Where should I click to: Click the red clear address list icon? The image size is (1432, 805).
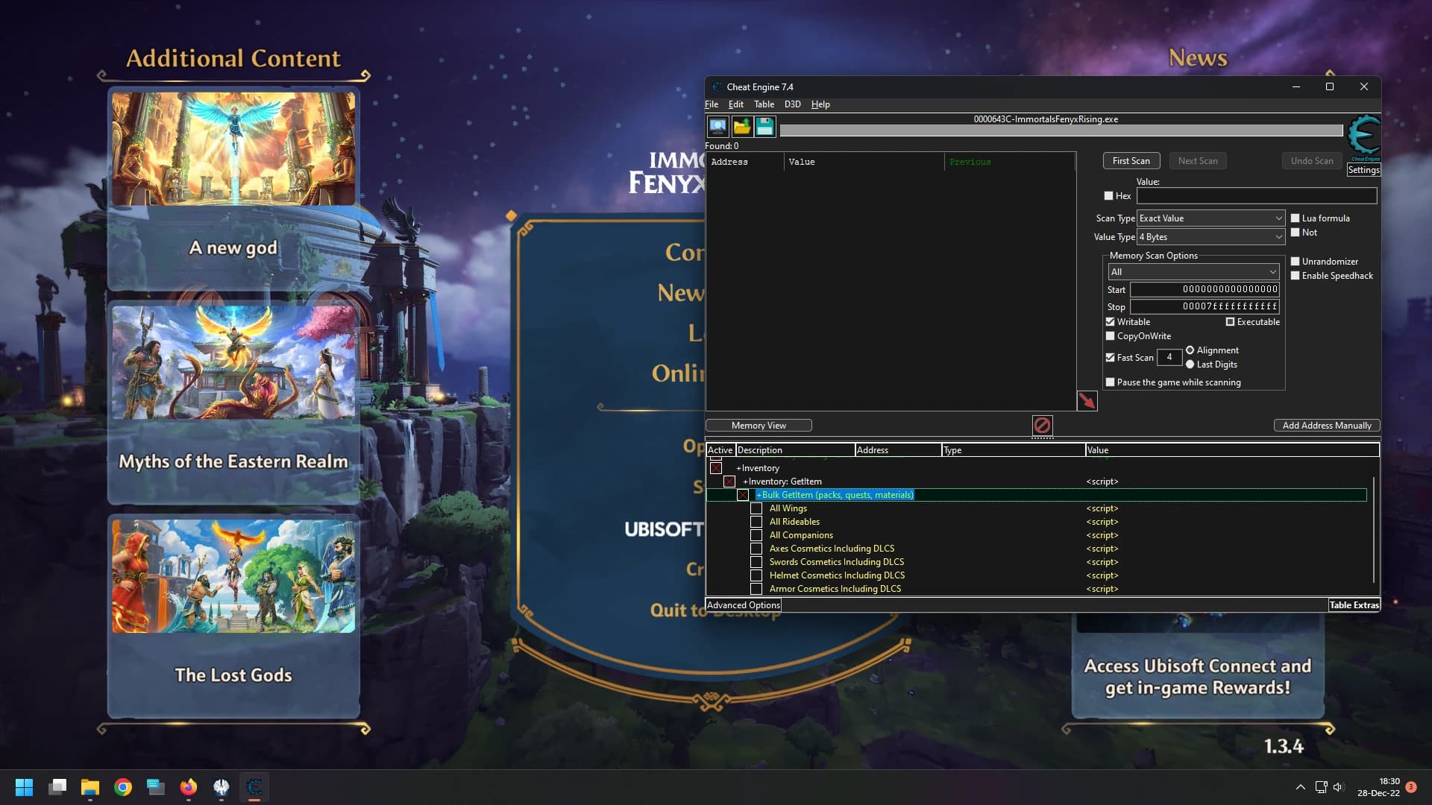tap(1042, 425)
